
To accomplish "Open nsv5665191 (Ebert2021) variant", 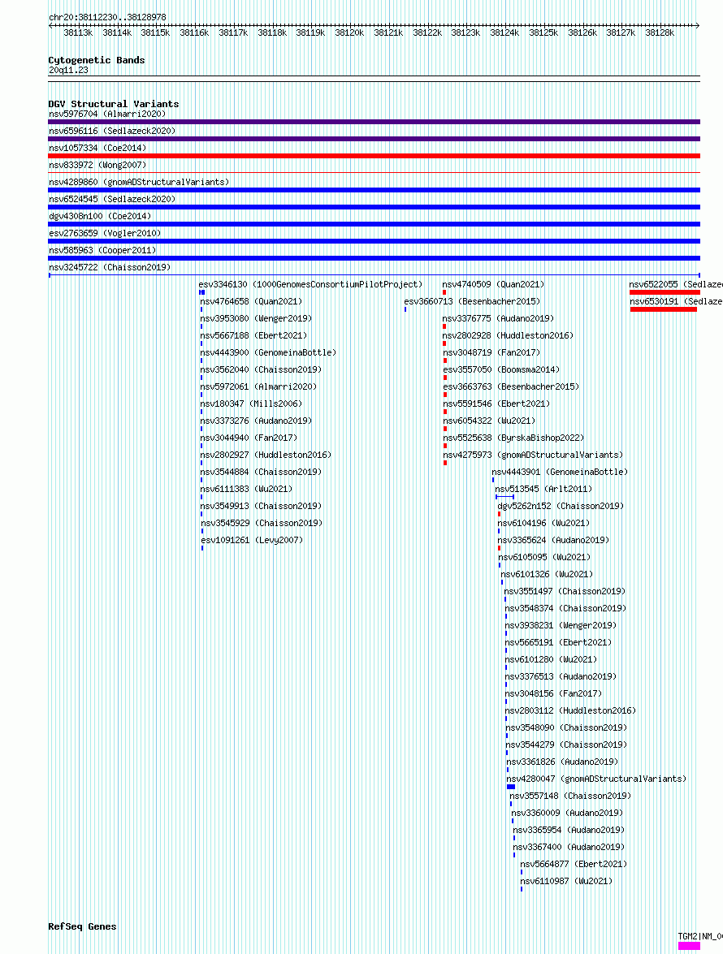I will (x=558, y=642).
